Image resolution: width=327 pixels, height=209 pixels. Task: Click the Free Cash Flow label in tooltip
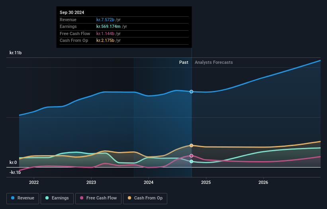tap(75, 34)
